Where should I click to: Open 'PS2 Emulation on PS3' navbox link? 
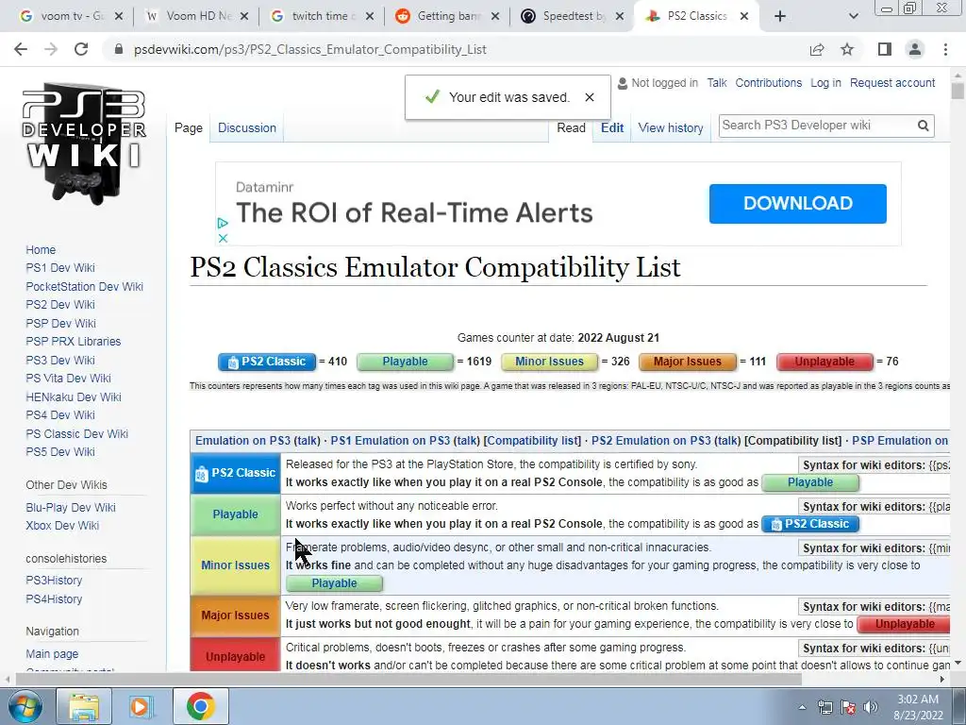pos(651,441)
